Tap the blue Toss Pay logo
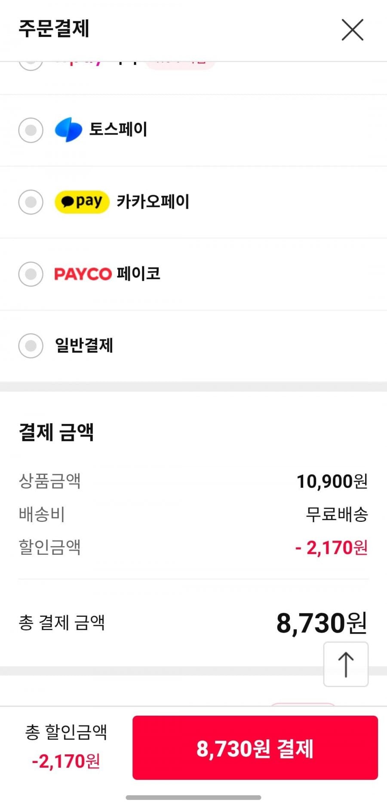387x806 pixels. point(68,129)
